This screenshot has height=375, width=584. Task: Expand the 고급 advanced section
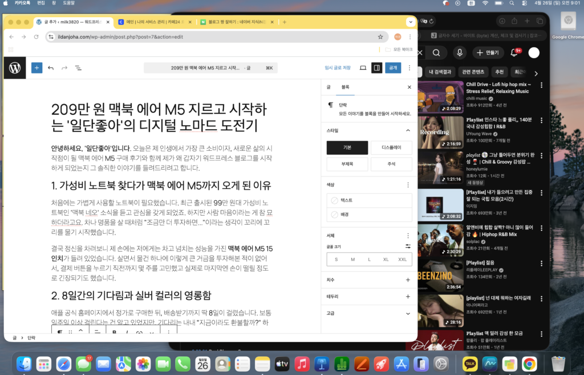(x=408, y=313)
